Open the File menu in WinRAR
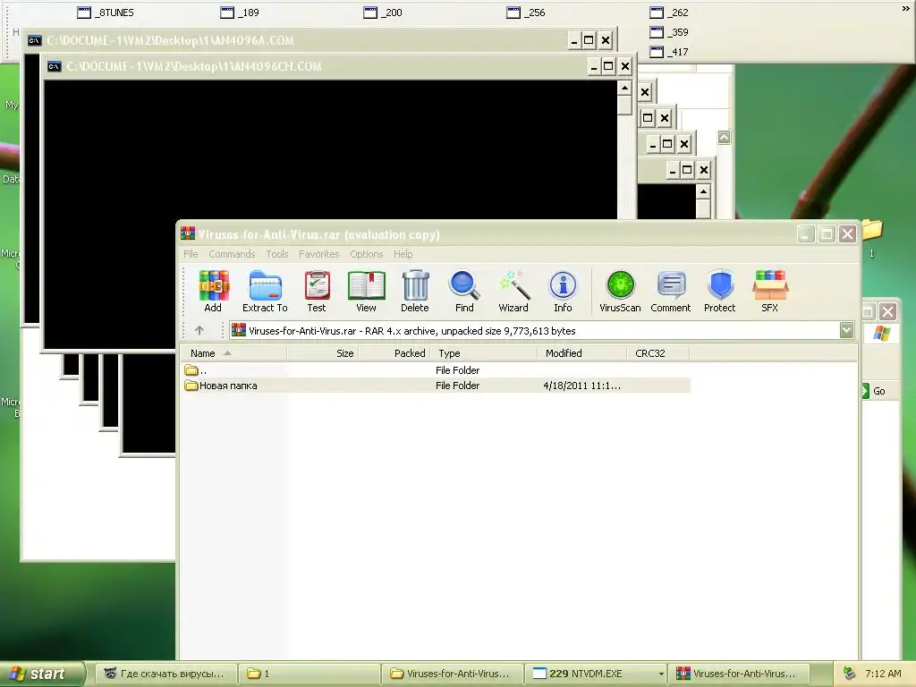916x687 pixels. coord(191,254)
